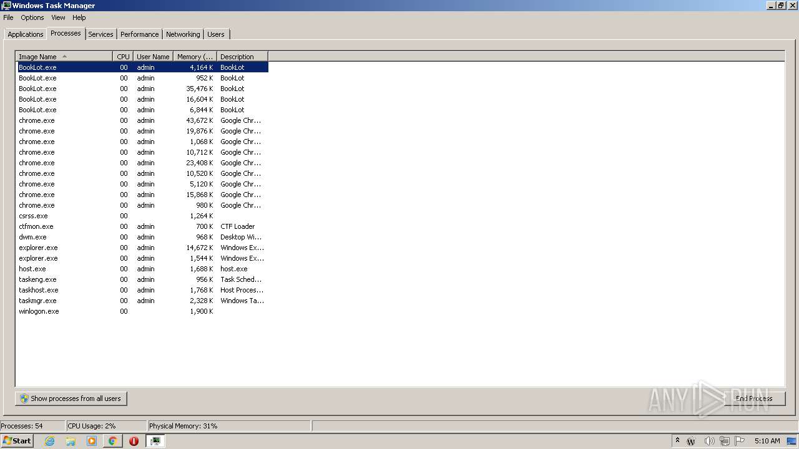This screenshot has width=799, height=449.
Task: Open the network tray icon
Action: click(725, 441)
